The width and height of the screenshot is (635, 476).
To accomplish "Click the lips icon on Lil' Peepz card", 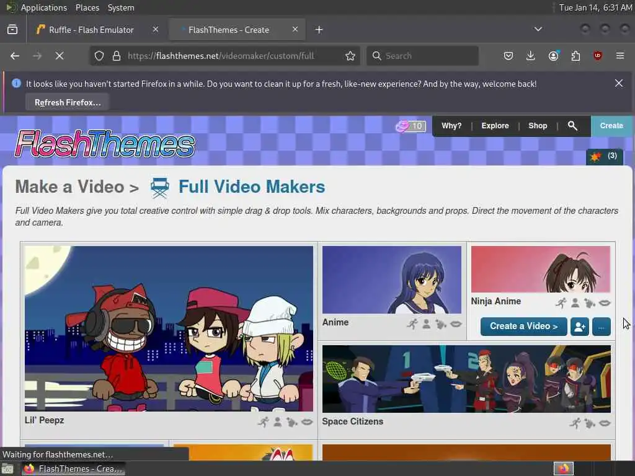I will pyautogui.click(x=307, y=422).
